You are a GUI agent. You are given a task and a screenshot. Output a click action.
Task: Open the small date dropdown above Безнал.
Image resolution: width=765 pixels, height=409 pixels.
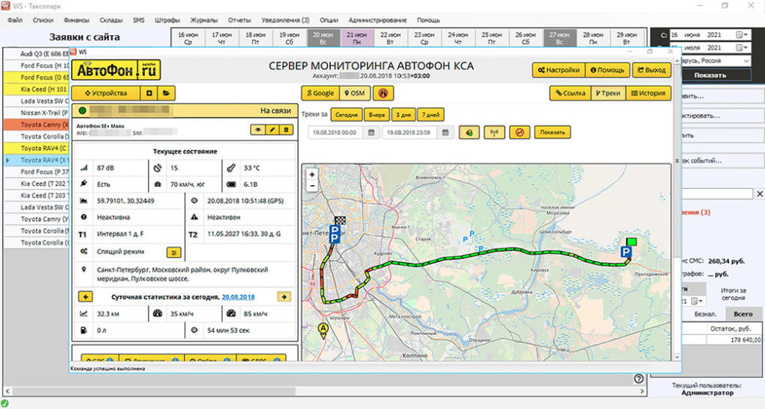pyautogui.click(x=698, y=302)
